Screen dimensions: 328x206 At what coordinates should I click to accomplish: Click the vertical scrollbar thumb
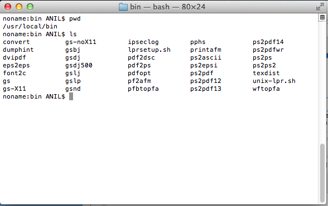[x=322, y=173]
